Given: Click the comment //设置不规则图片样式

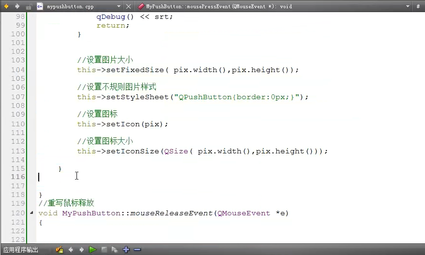Looking at the screenshot, I should click(117, 87).
